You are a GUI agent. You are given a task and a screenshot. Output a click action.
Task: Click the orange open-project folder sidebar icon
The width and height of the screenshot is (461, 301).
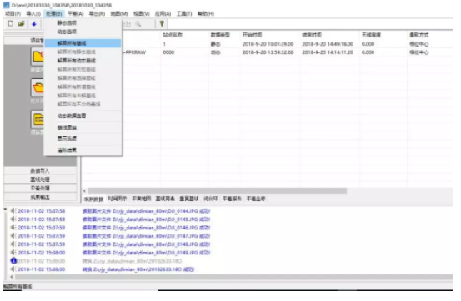tap(38, 87)
